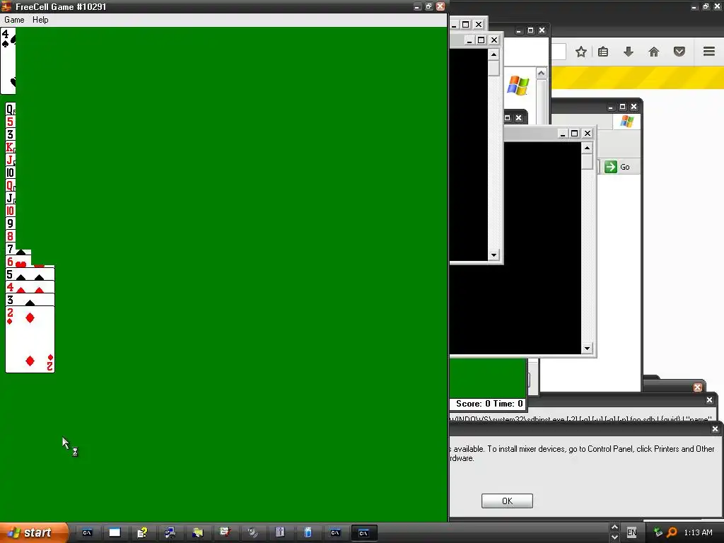This screenshot has width=724, height=543.
Task: Click the red 4 of diamonds card
Action: (x=30, y=287)
